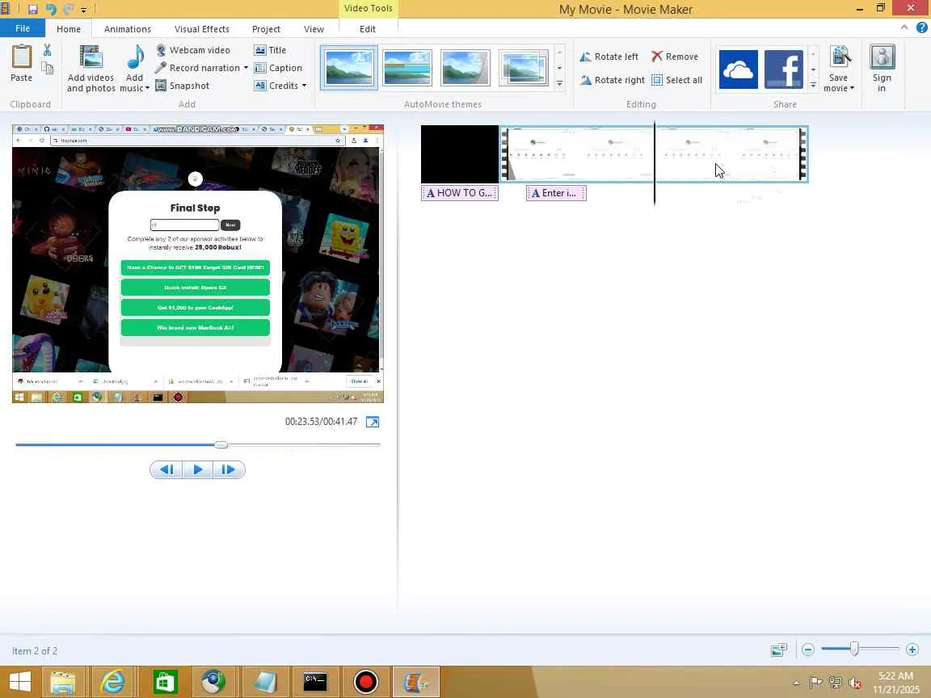This screenshot has width=931, height=698.
Task: Zoom out the time scale
Action: [x=807, y=650]
